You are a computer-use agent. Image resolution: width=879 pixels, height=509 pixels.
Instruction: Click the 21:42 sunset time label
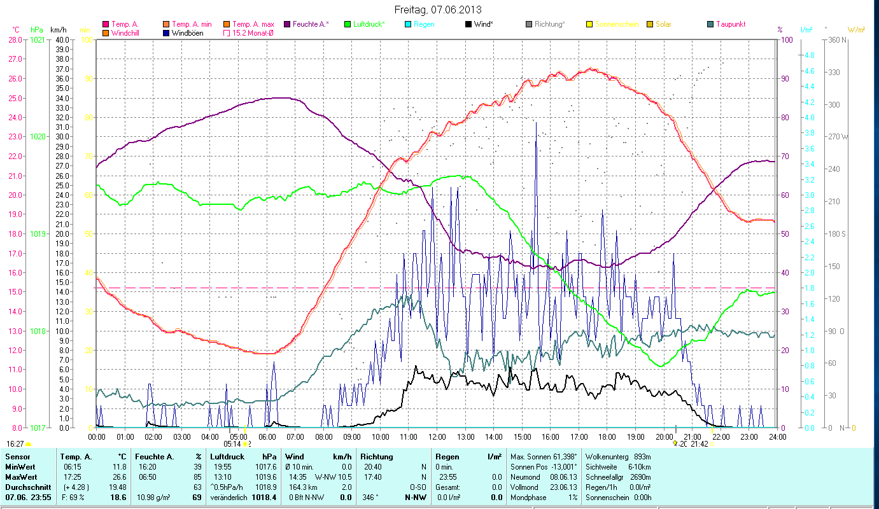click(700, 444)
